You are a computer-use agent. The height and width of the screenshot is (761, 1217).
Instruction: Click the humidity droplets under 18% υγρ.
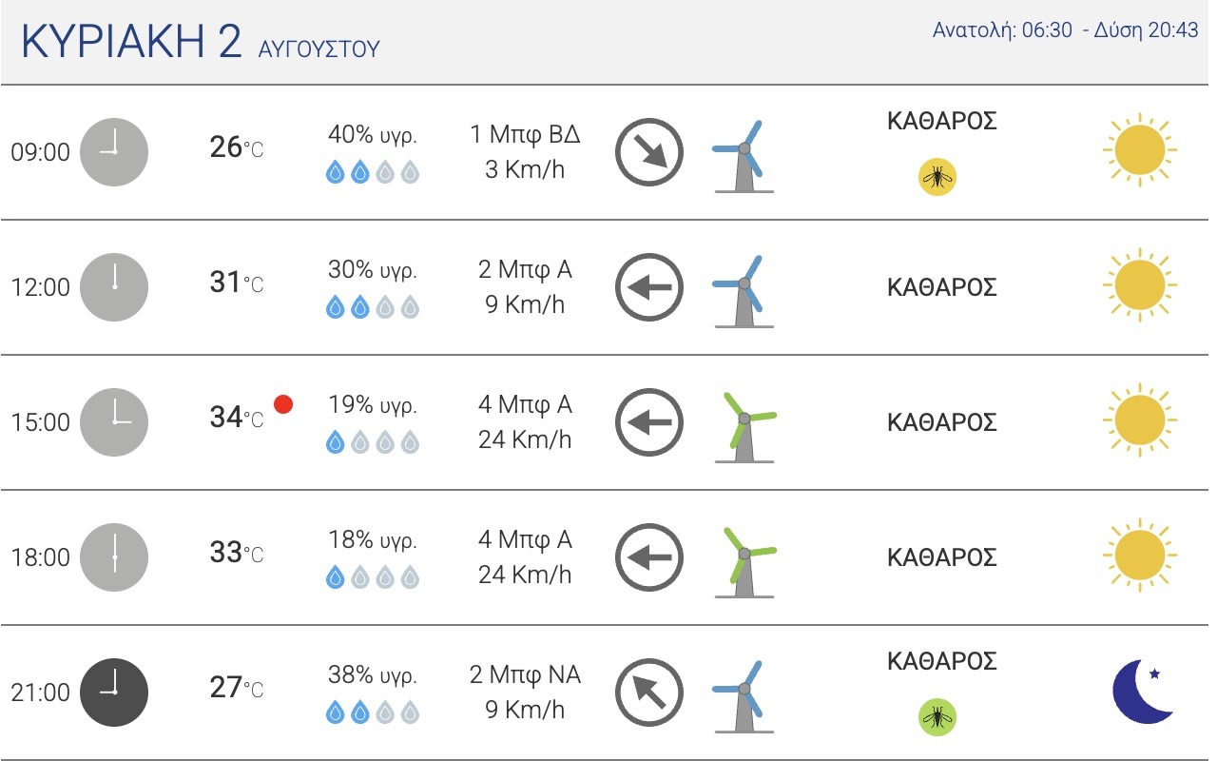click(x=373, y=577)
